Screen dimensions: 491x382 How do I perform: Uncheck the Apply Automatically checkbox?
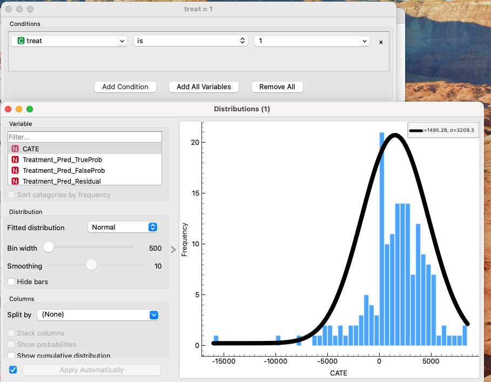[x=14, y=370]
